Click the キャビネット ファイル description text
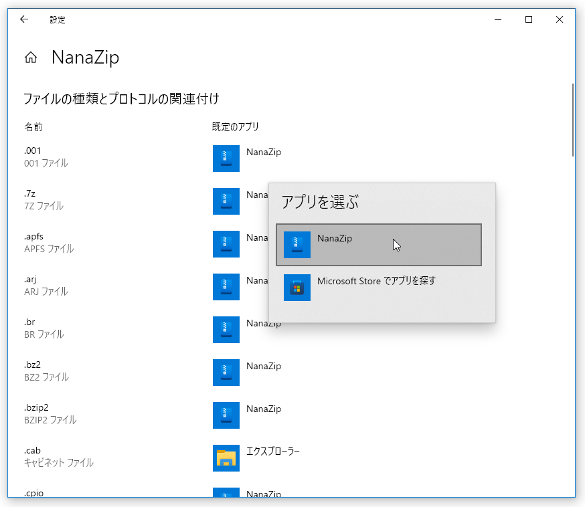This screenshot has width=585, height=507. [x=59, y=463]
